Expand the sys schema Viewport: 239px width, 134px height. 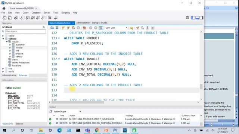3,68
